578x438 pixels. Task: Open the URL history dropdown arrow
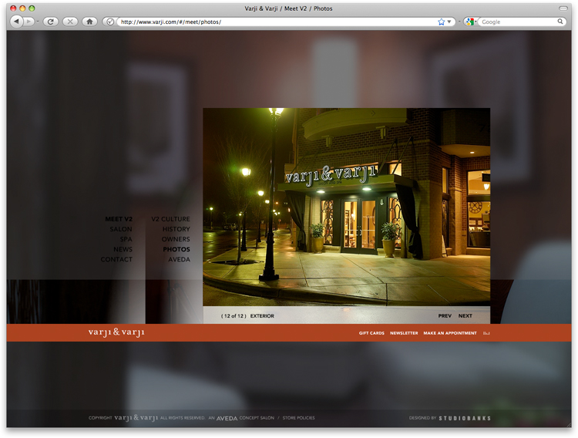pyautogui.click(x=449, y=22)
